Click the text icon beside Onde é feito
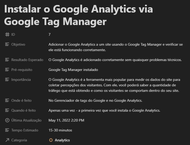 7,100
